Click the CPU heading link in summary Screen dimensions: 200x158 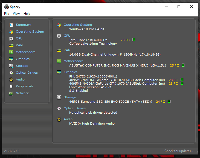tap(67, 36)
